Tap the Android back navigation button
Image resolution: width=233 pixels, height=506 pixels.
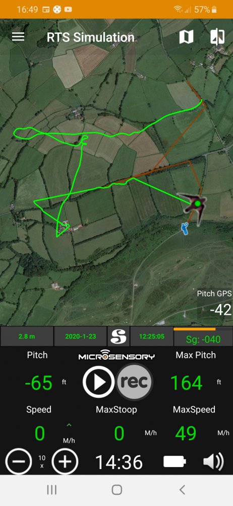click(x=182, y=490)
